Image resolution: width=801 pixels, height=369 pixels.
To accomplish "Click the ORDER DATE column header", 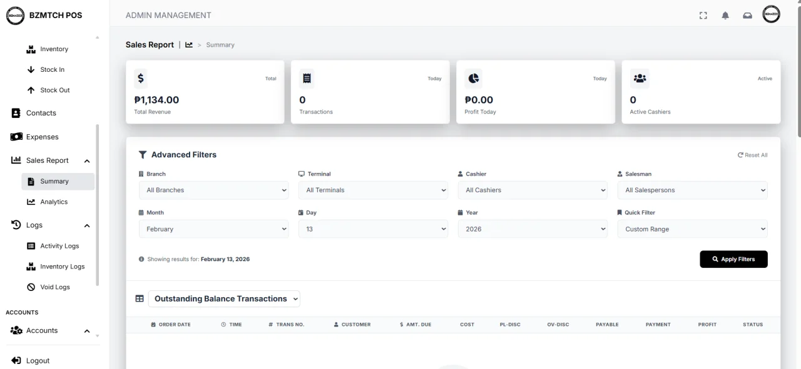I will point(171,325).
